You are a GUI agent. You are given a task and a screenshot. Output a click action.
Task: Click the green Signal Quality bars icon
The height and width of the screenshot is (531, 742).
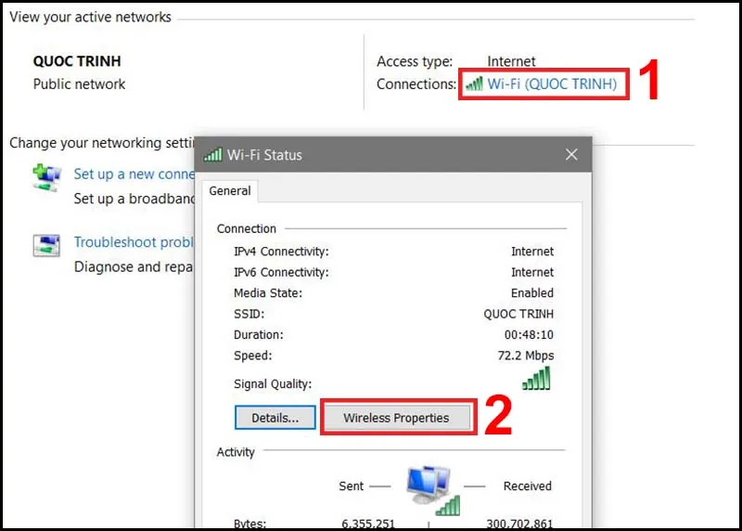(536, 378)
